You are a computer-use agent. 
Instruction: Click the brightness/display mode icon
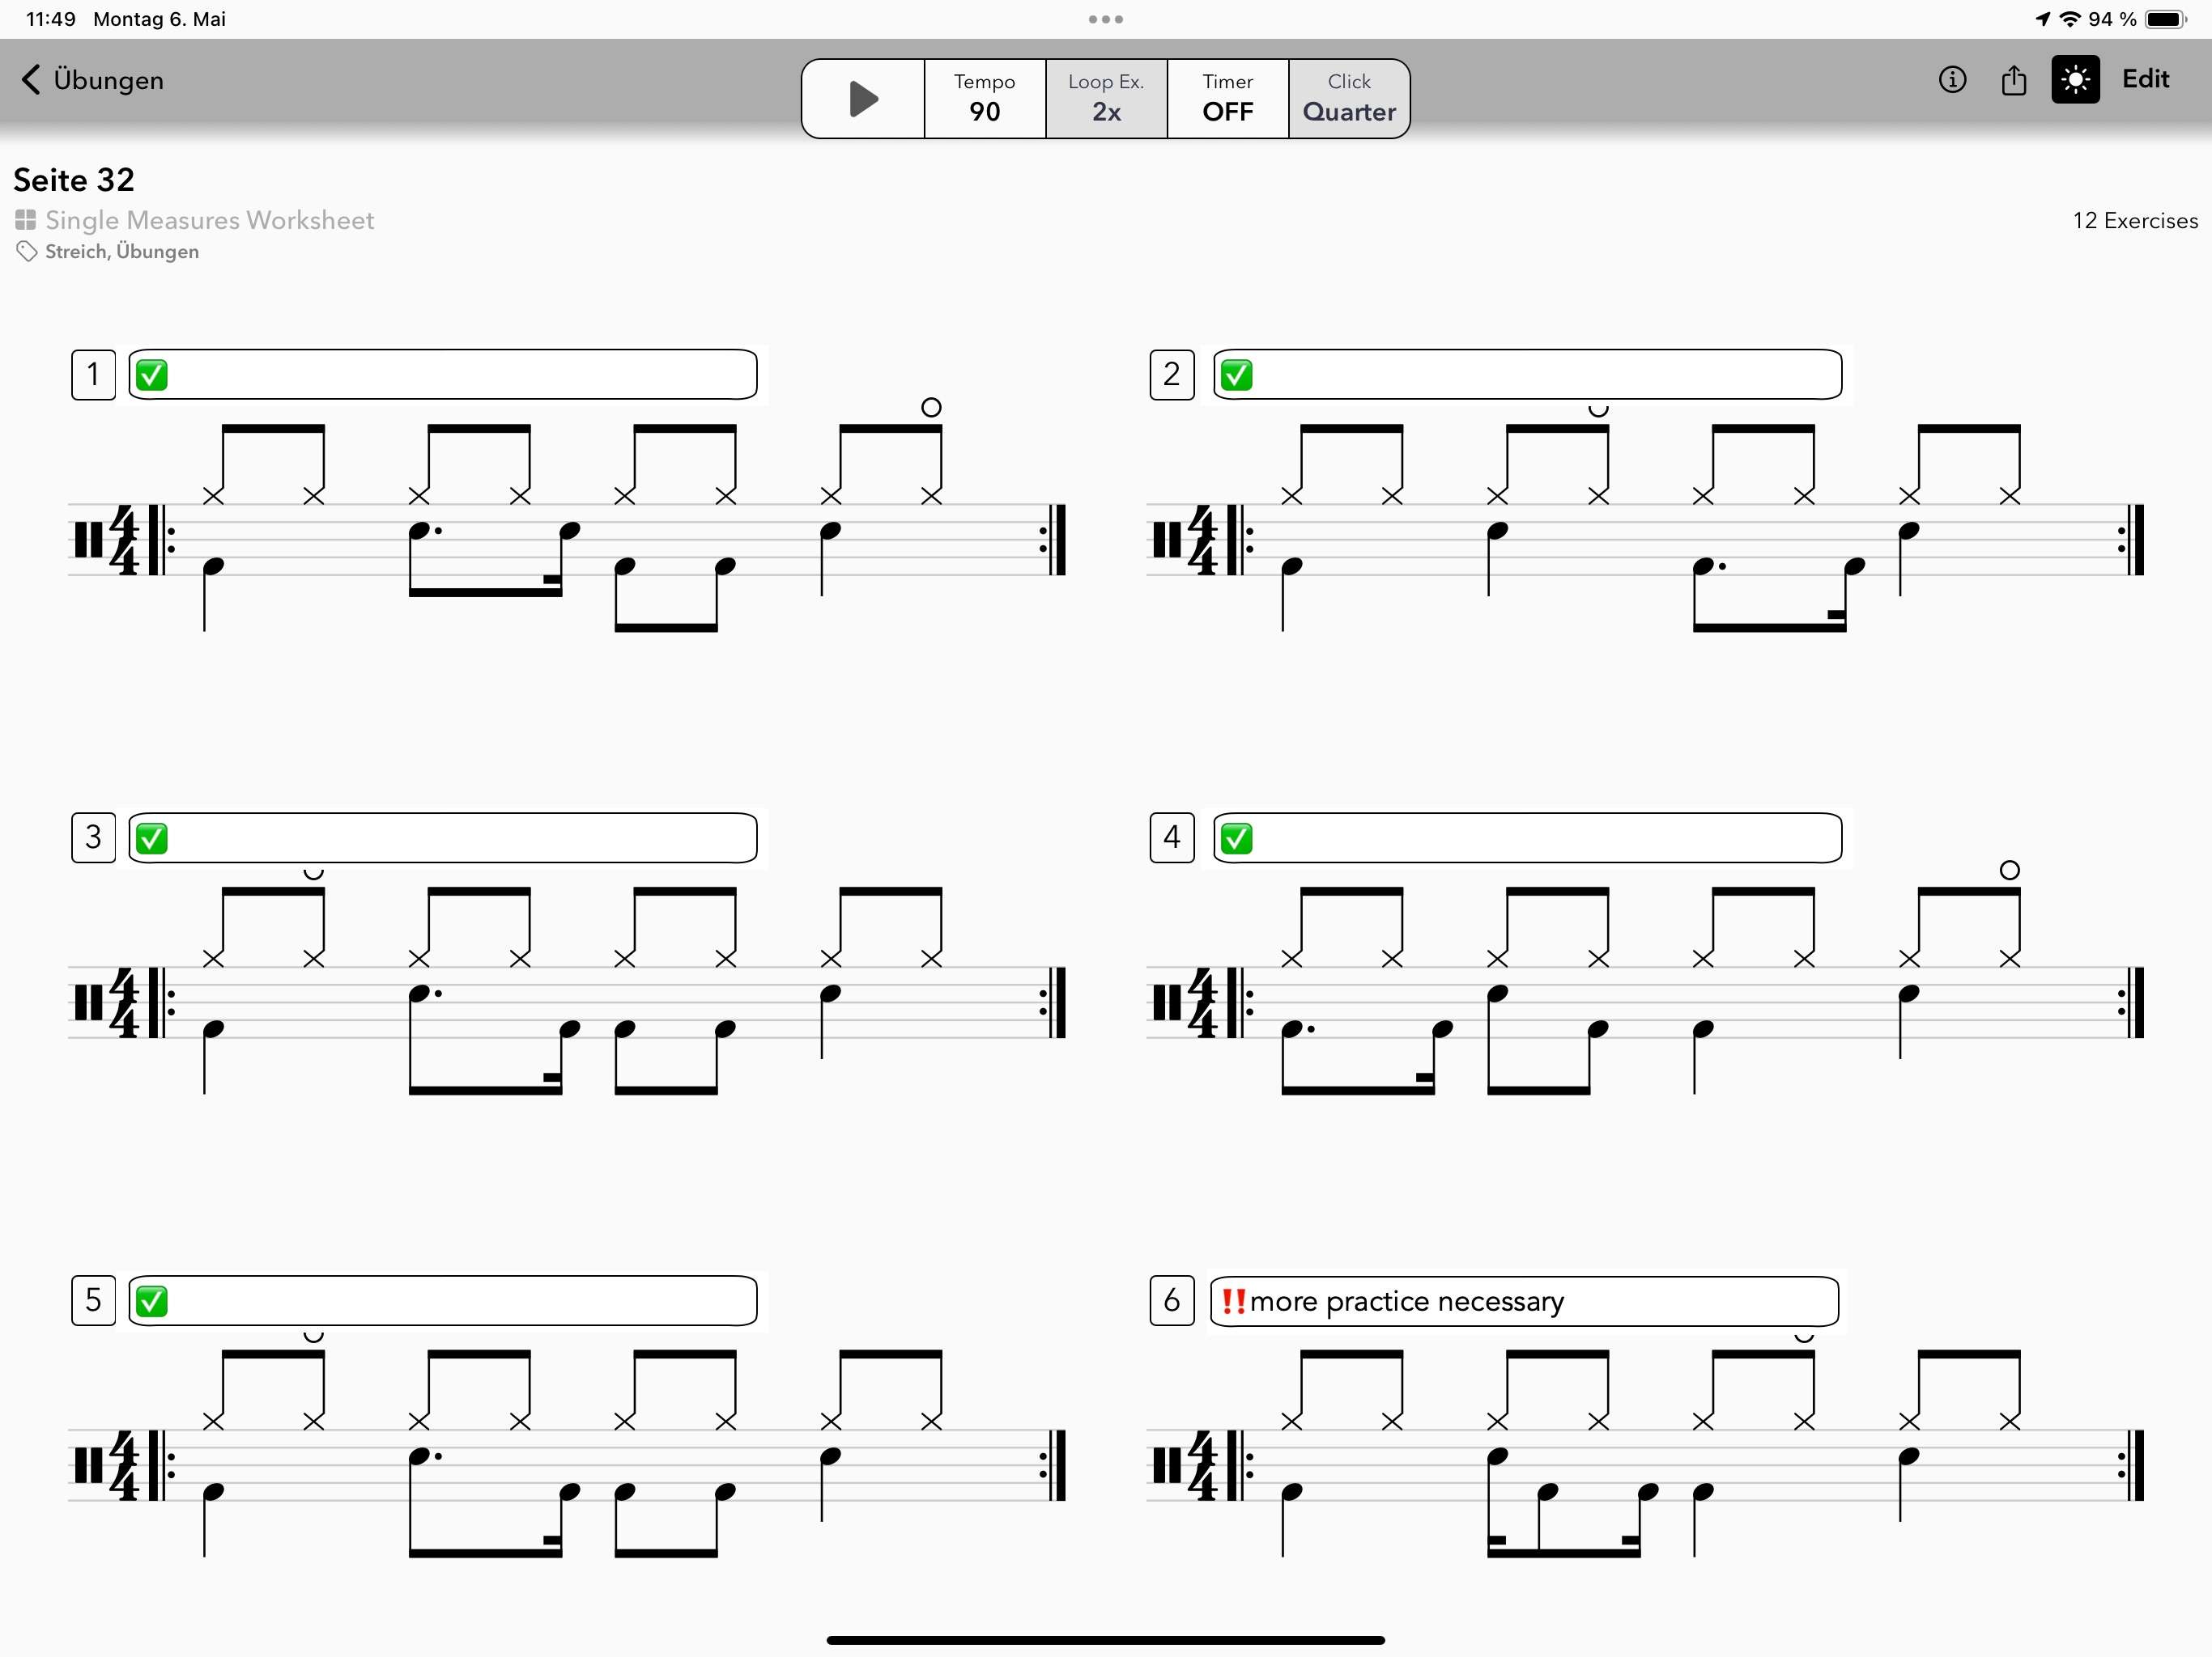(x=2074, y=80)
